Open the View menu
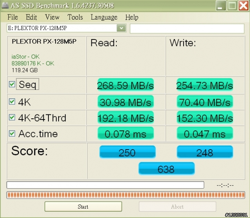Viewport: 250px width, 218px height. click(x=52, y=17)
